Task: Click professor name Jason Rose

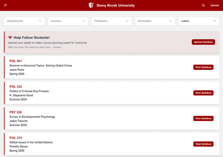Action: [x=17, y=70]
